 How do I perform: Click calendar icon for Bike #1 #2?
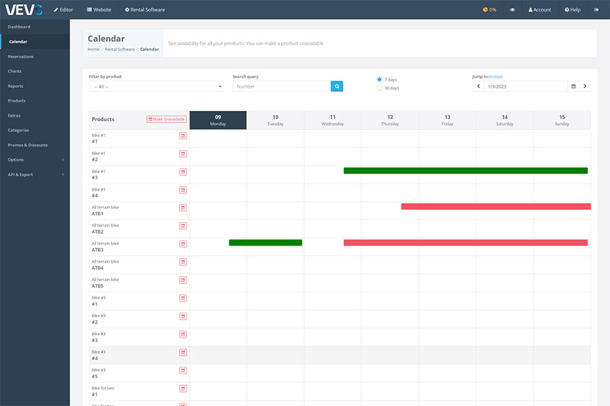183,154
